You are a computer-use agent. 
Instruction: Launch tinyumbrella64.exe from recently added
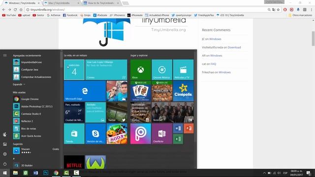click(36, 62)
